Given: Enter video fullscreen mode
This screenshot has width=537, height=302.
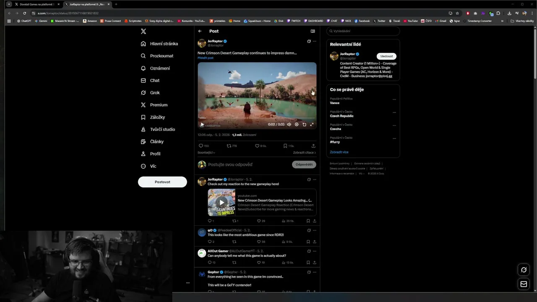Looking at the screenshot, I should [x=312, y=125].
